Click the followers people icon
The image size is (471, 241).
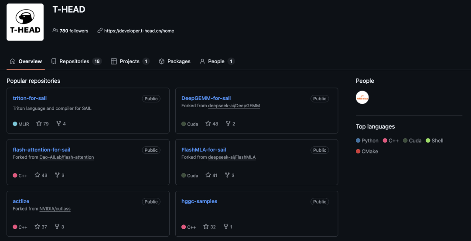(x=55, y=31)
